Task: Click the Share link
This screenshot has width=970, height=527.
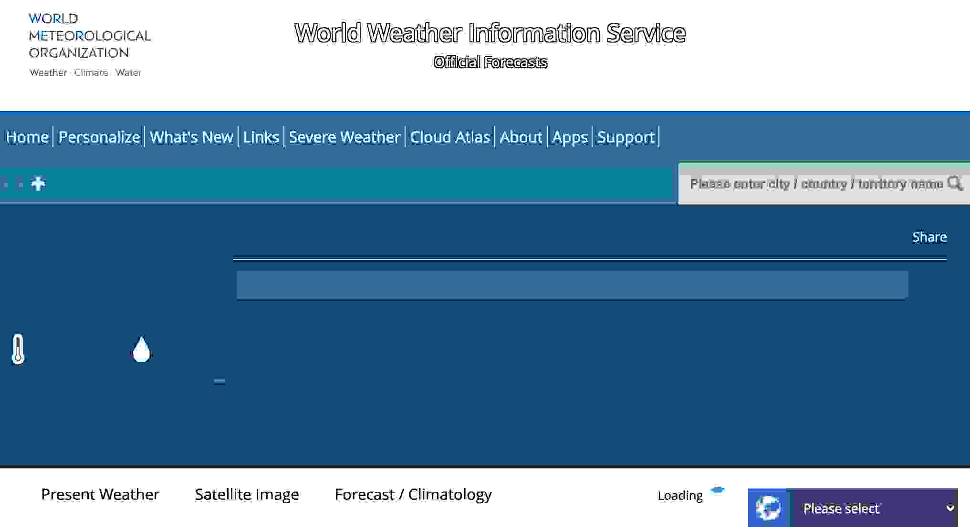Action: tap(929, 237)
